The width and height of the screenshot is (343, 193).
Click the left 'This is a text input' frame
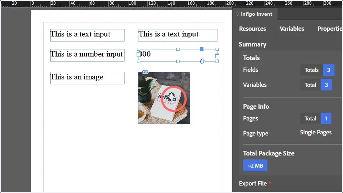pyautogui.click(x=87, y=35)
